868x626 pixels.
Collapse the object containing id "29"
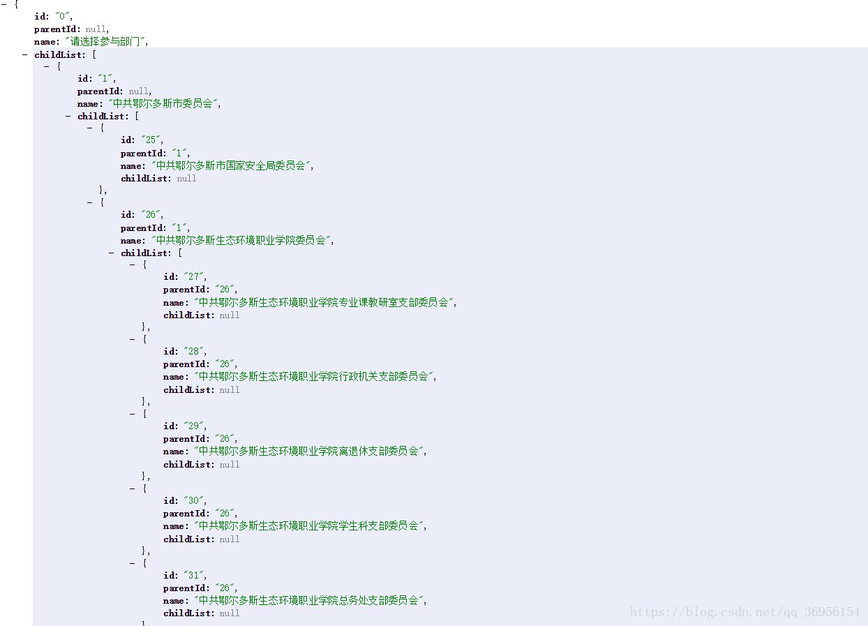(133, 414)
